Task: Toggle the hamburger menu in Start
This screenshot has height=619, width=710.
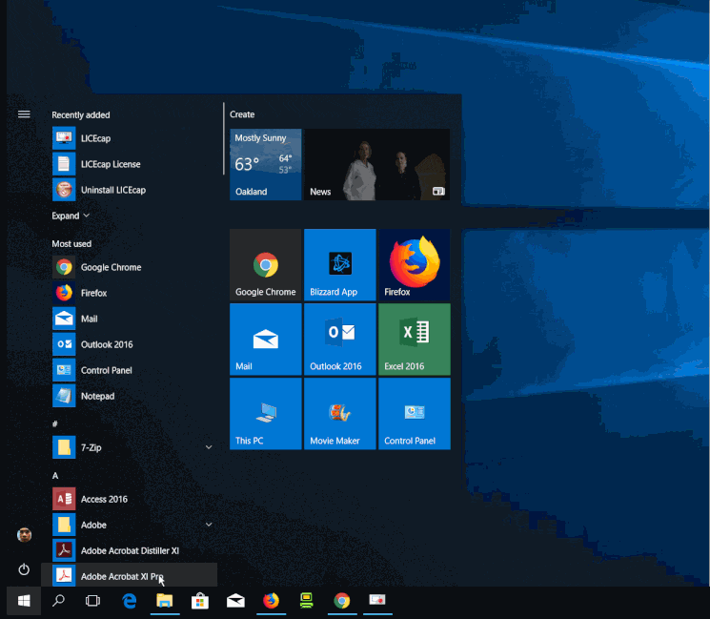Action: tap(24, 114)
